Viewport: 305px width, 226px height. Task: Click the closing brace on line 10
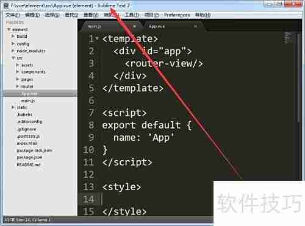point(105,150)
